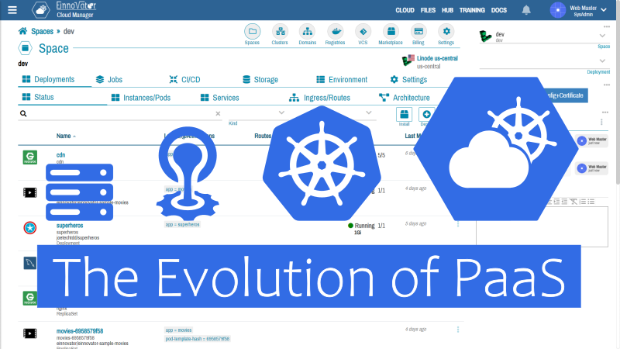Open the VCS toolbar icon
The height and width of the screenshot is (349, 620).
tap(363, 34)
